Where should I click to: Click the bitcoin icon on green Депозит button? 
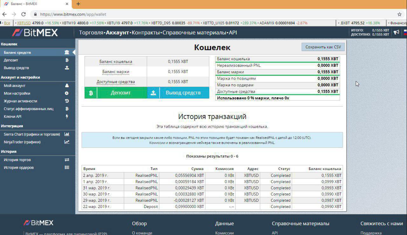point(91,93)
